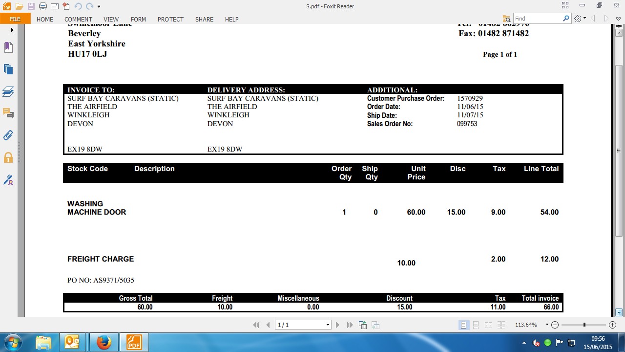Click the Open folder icon

click(x=19, y=6)
